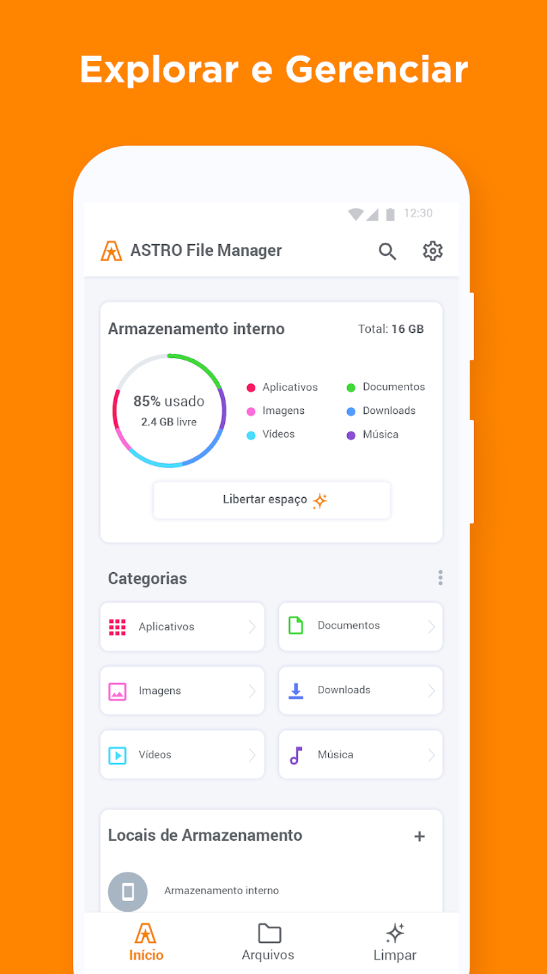Click the '2.4 GB livre' text
Viewport: 547px width, 974px height.
(169, 422)
